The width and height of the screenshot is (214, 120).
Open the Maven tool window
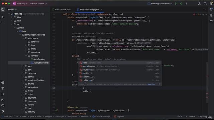point(211,21)
